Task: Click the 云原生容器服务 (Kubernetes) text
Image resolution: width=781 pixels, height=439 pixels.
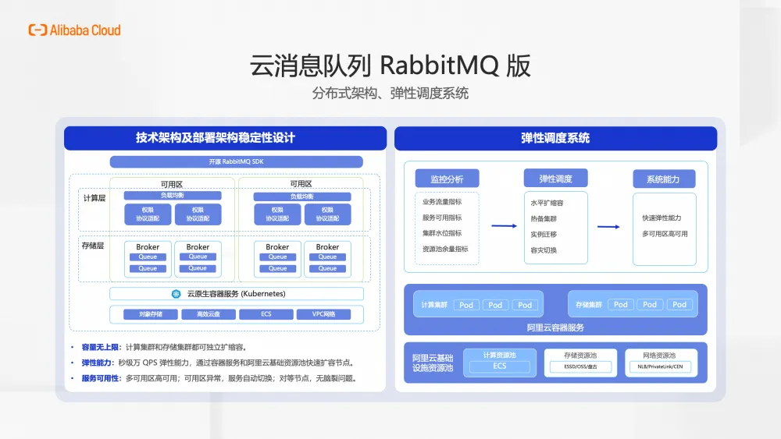Action: coord(236,294)
